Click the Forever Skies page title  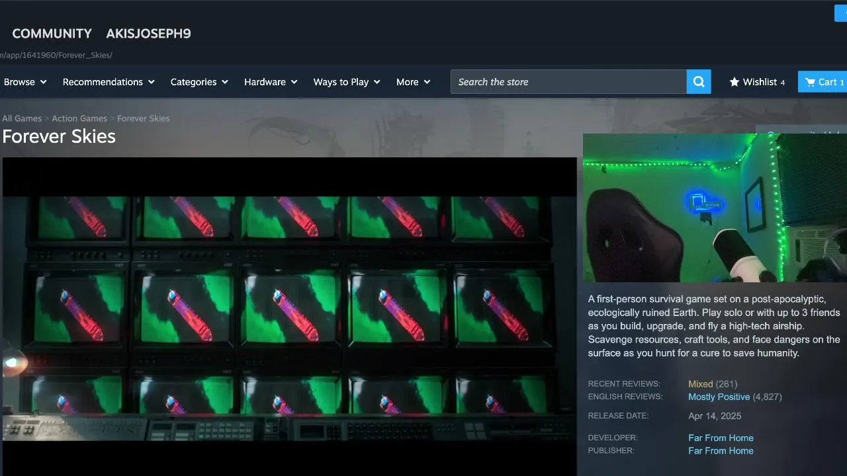pos(59,136)
